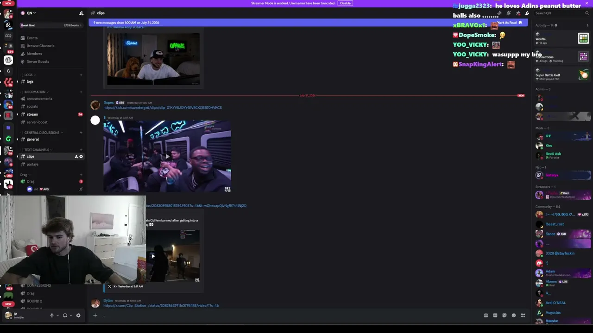593x333 pixels.
Task: Open the streamer setup image thumbnail
Action: [x=153, y=59]
